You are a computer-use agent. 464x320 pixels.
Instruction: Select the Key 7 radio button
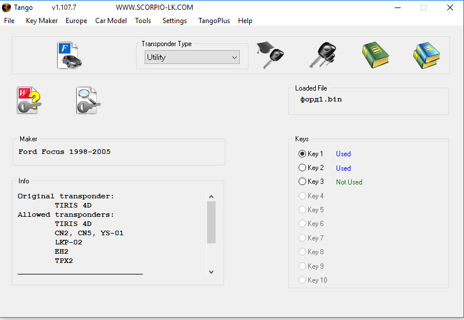coord(302,238)
